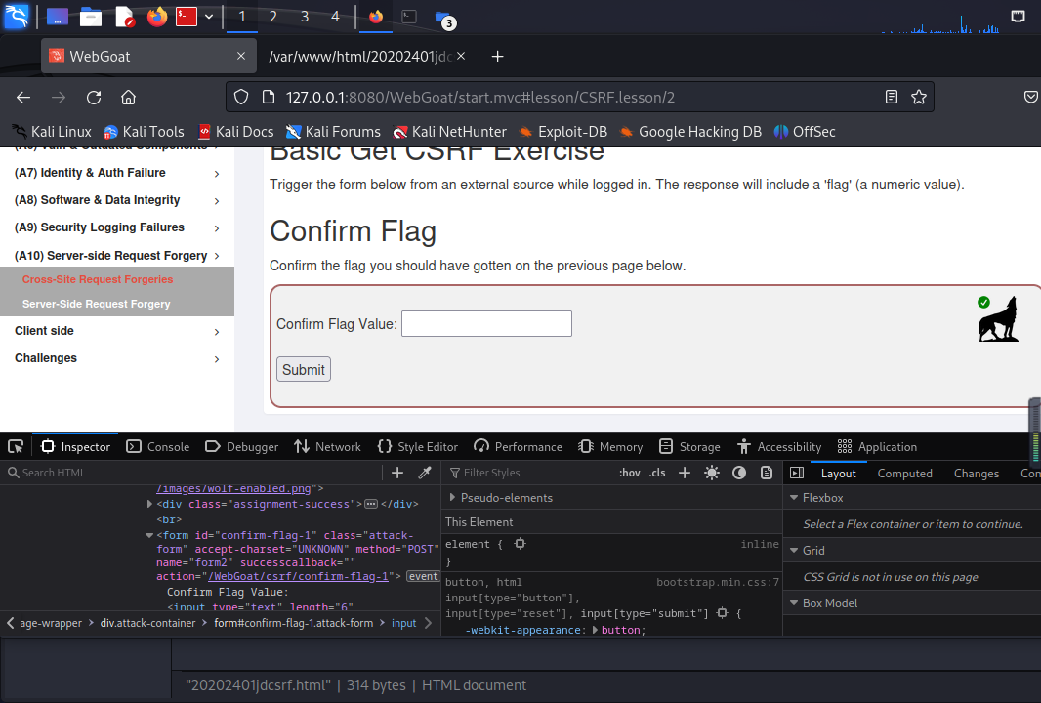Open the Google Hacking DB bookmark
The image size is (1041, 703).
pos(690,132)
